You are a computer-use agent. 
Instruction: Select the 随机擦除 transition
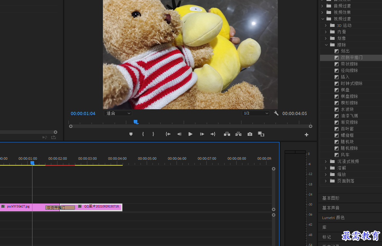click(x=349, y=148)
